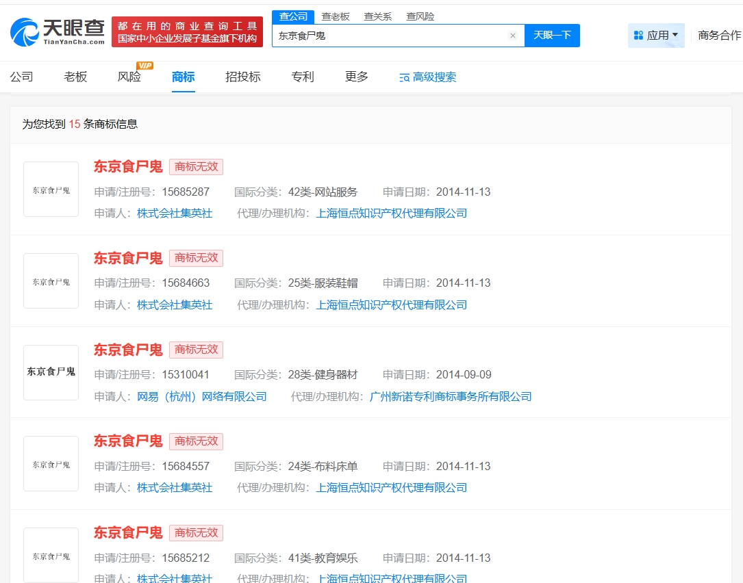This screenshot has height=583, width=743.
Task: Open the 株式会社集英社 applicant link
Action: tap(174, 213)
